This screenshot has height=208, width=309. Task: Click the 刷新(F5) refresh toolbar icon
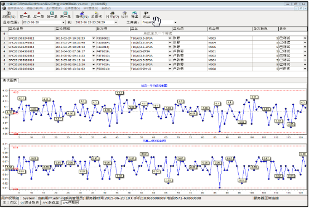point(8,14)
